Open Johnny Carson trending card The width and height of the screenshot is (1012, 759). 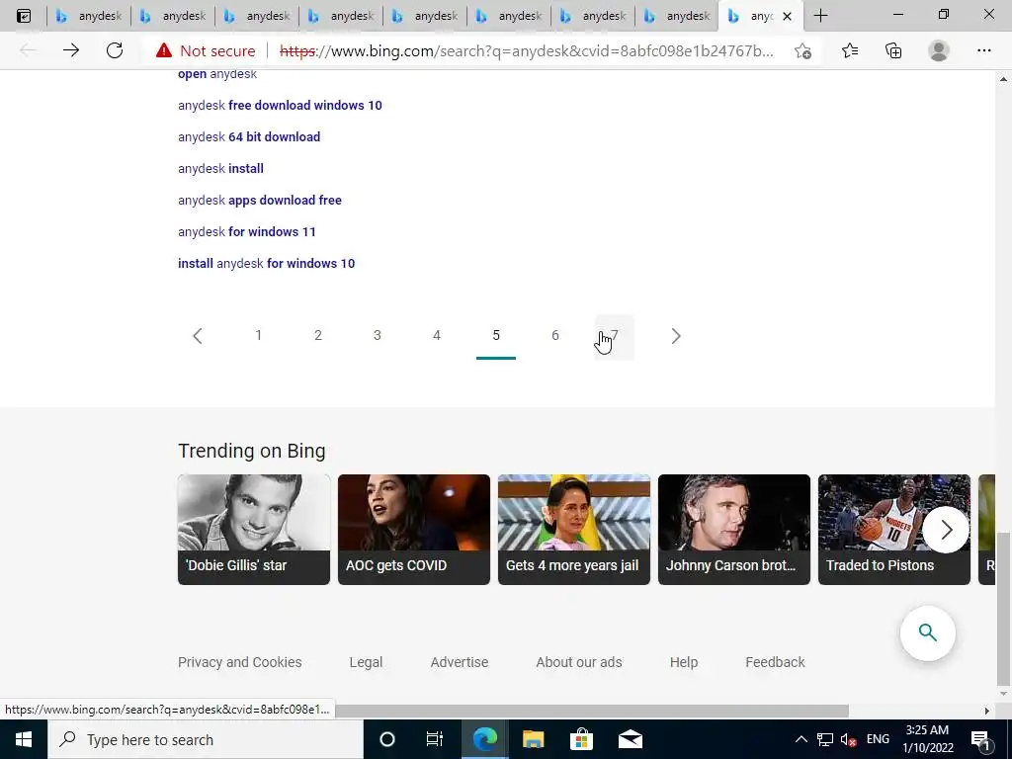coord(734,530)
